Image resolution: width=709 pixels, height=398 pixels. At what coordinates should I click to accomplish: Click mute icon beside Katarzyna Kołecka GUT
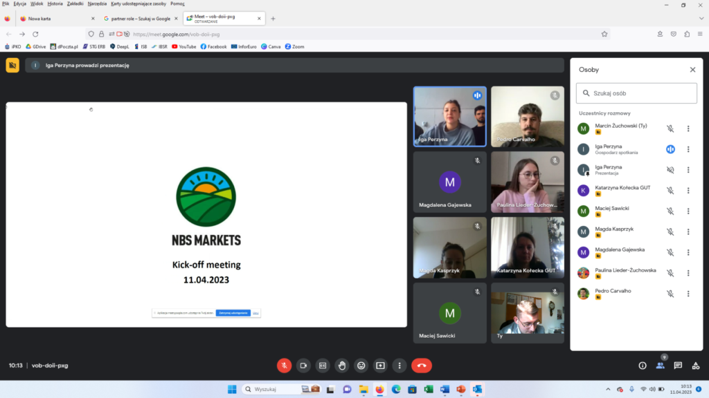[x=670, y=191]
